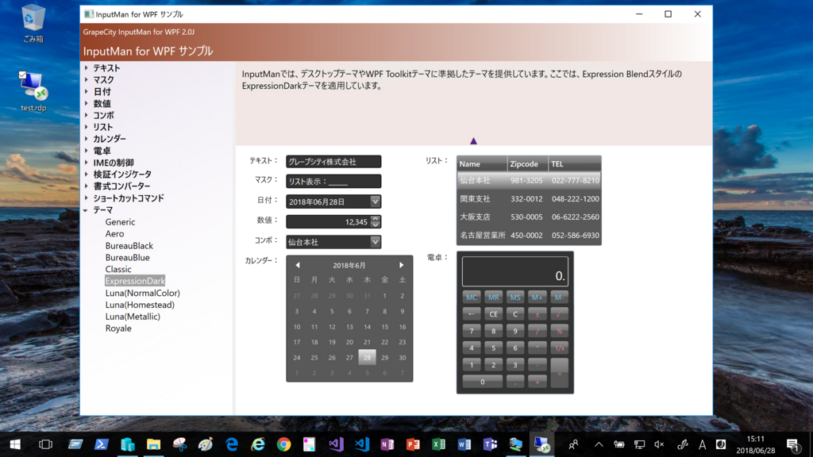
Task: Open Word from the taskbar
Action: [464, 444]
